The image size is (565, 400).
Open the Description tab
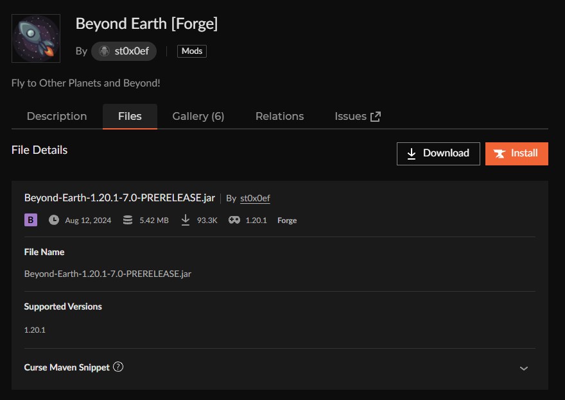click(56, 116)
